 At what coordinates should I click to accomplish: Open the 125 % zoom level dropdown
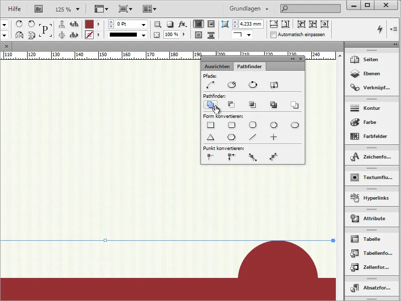[78, 10]
